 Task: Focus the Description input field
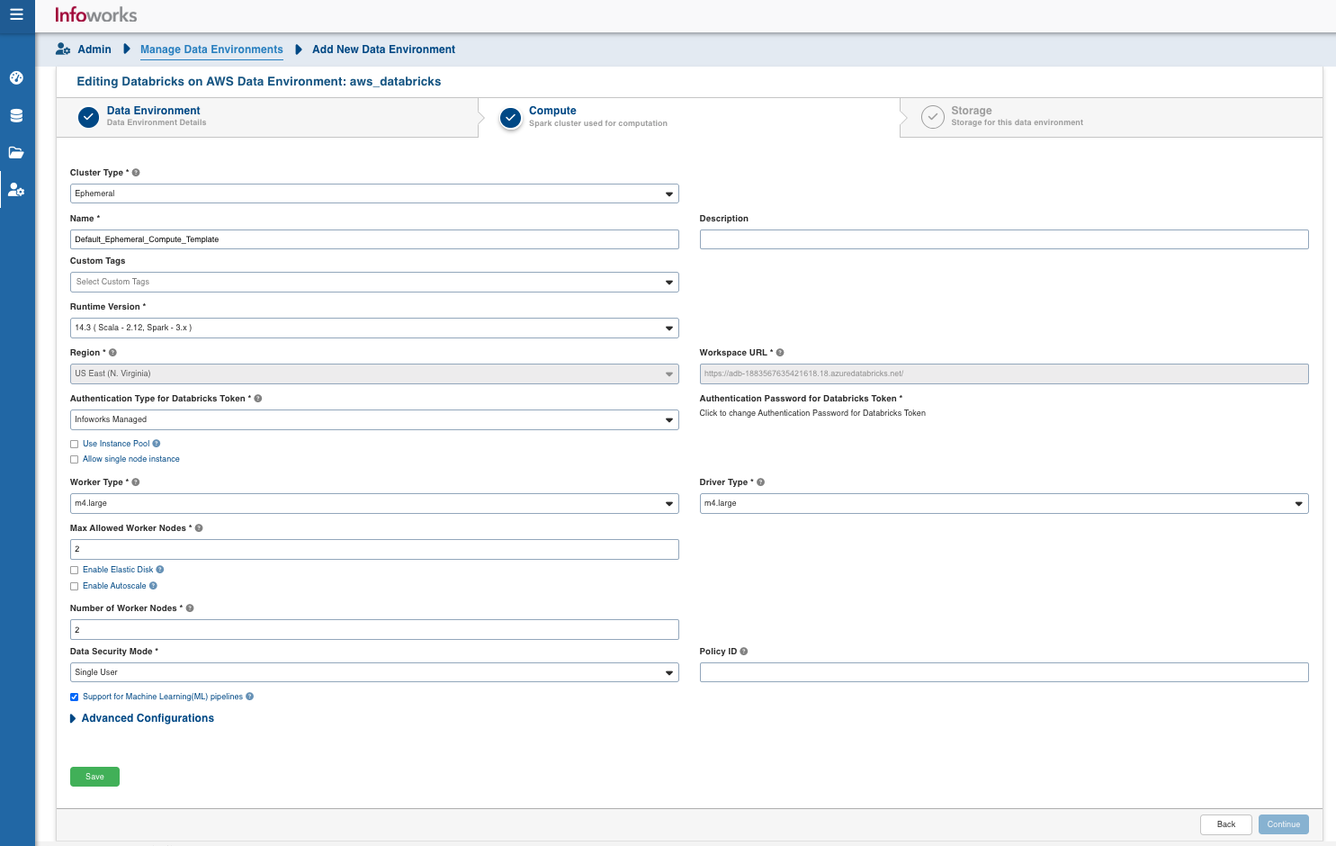click(1004, 239)
